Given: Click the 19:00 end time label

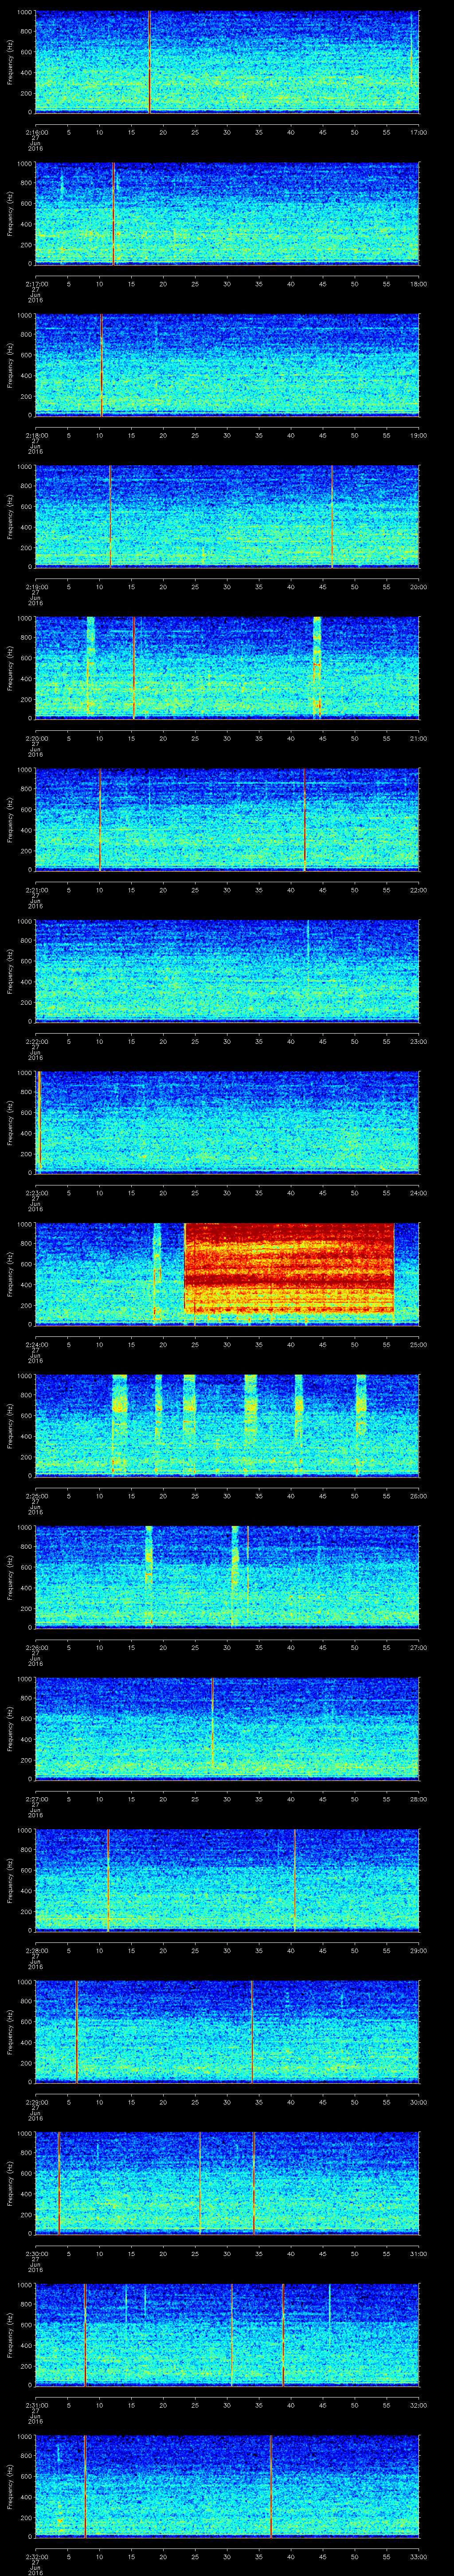Looking at the screenshot, I should point(418,435).
